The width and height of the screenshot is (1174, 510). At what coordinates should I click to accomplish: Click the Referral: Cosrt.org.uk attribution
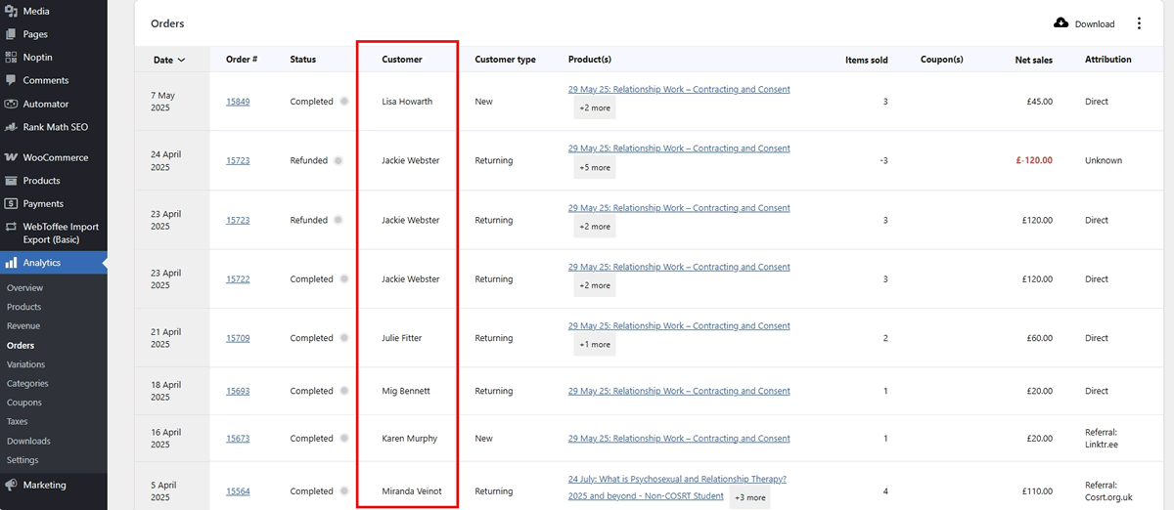tap(1108, 491)
